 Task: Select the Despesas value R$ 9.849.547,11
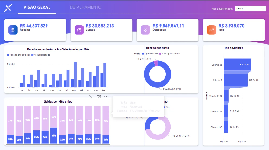point(168,26)
